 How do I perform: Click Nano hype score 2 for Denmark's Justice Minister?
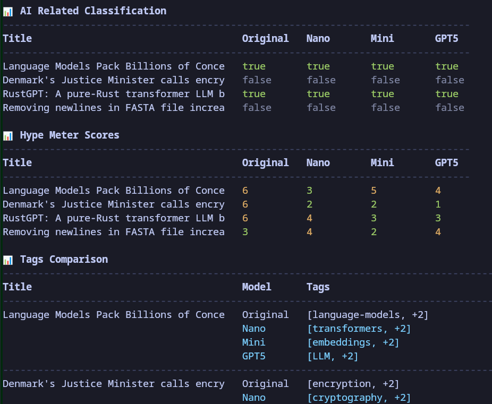[x=309, y=204]
